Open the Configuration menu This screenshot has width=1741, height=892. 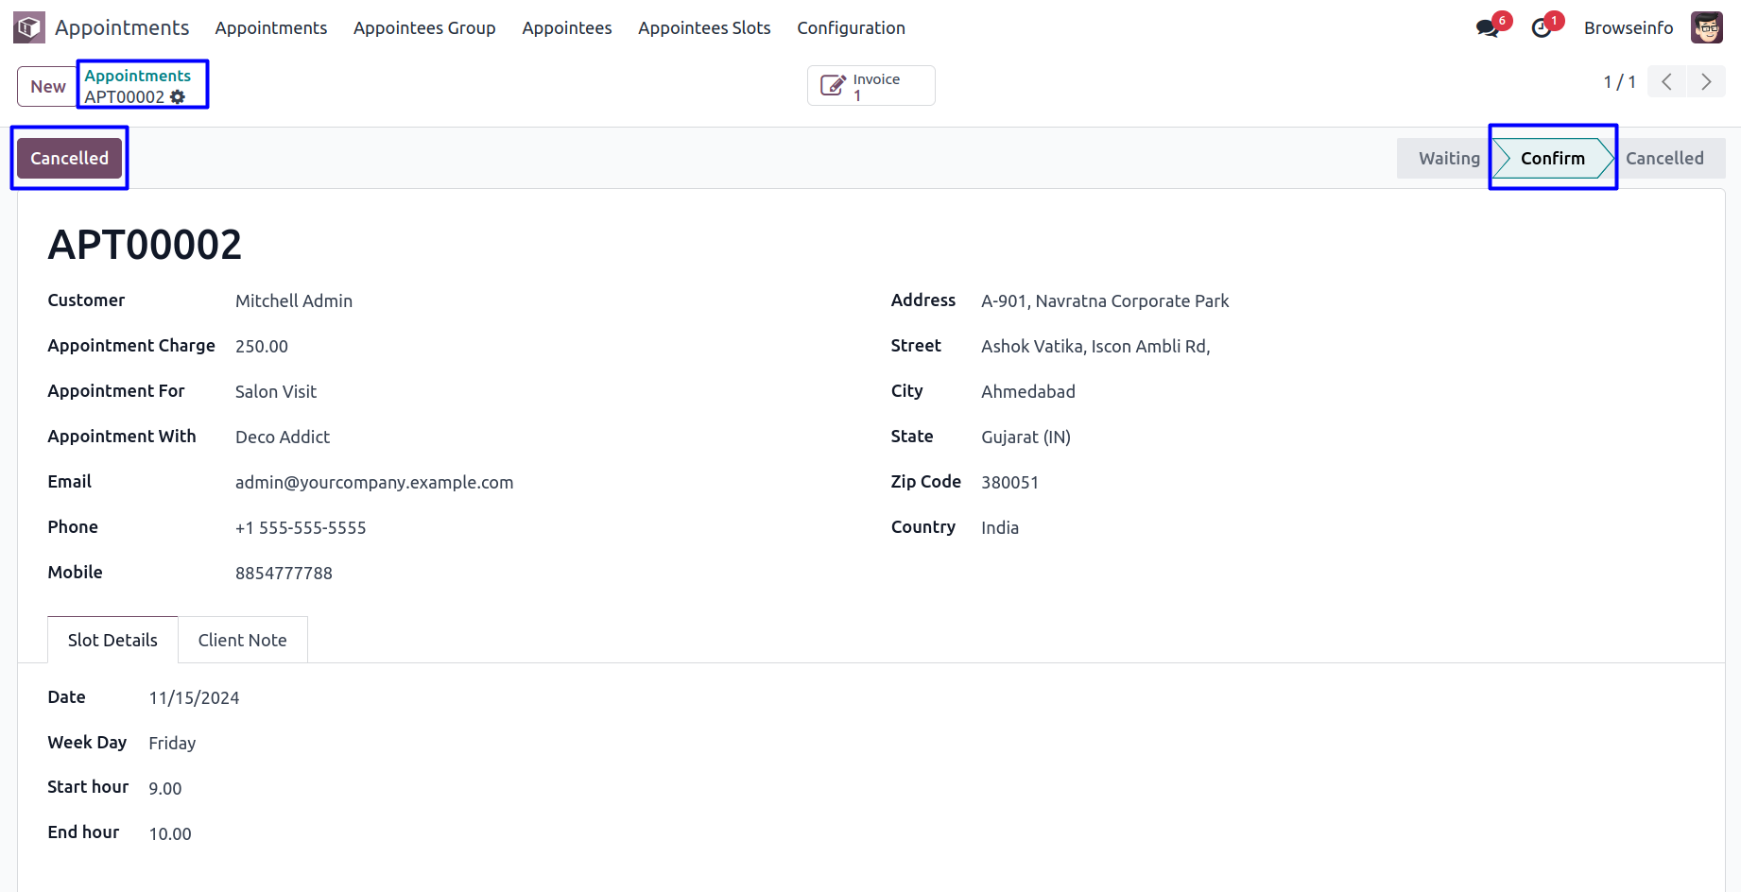[851, 27]
